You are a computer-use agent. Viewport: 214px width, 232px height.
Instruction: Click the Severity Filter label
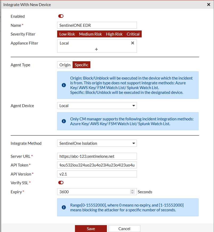[x=23, y=34]
